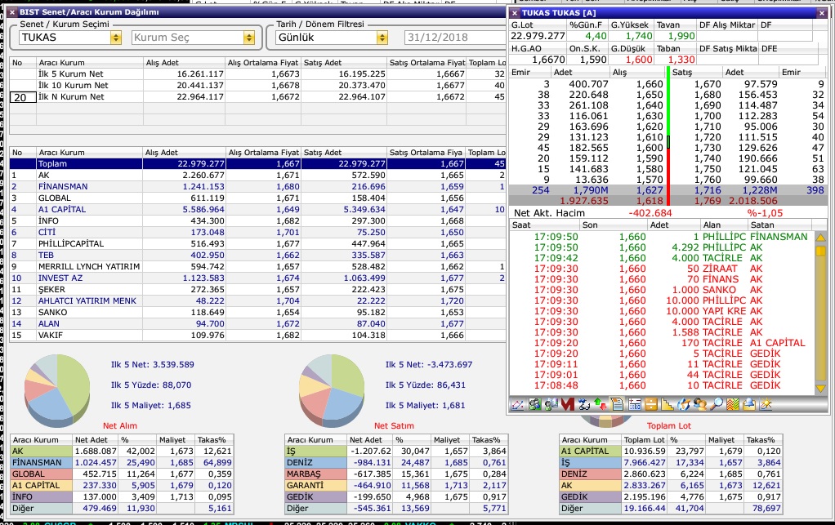Sort by Satış Adet header in broker list
Image resolution: width=835 pixels, height=525 pixels.
pos(344,153)
